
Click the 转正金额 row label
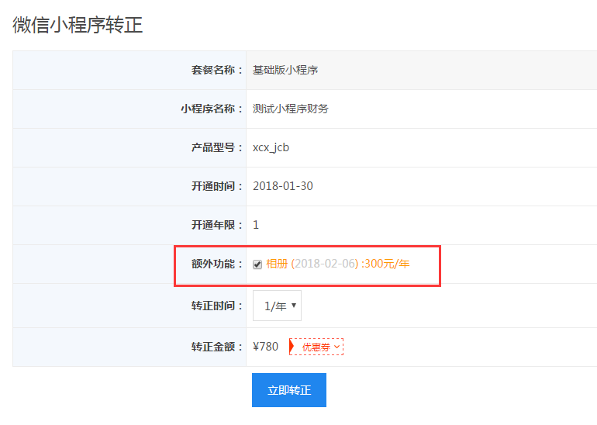(x=217, y=347)
